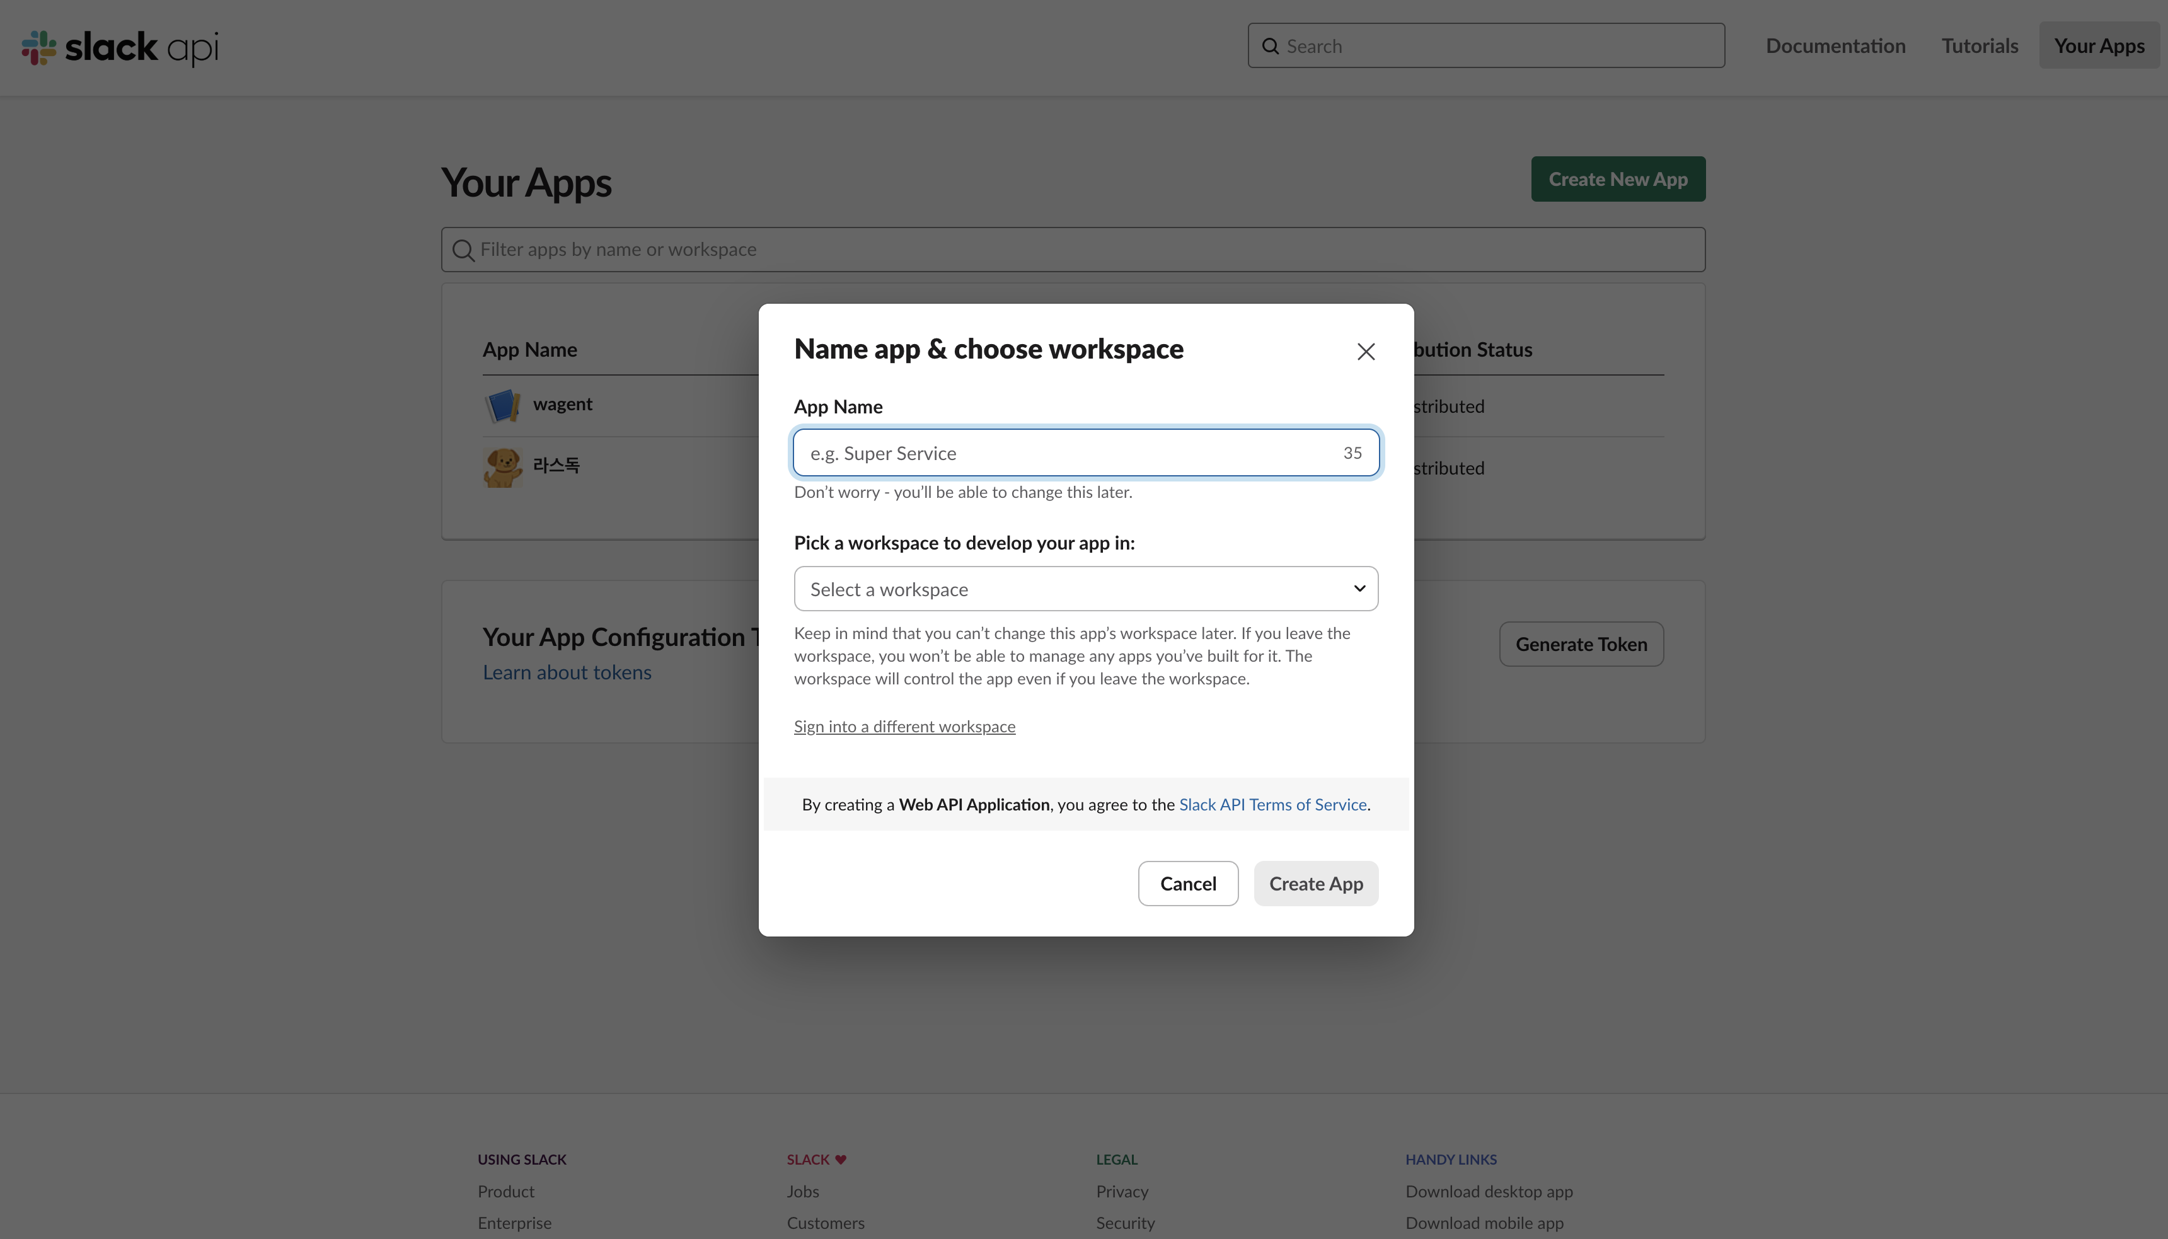Focus the Filter apps by name field
The image size is (2168, 1239).
pos(1073,250)
